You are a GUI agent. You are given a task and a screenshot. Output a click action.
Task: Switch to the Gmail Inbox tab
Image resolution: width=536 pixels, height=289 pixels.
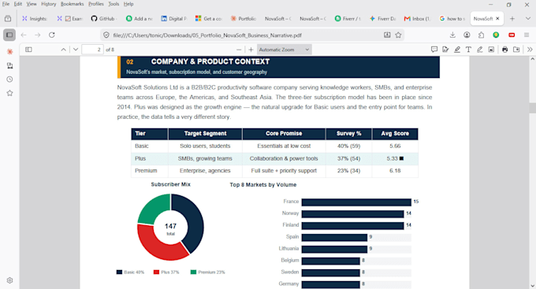coord(417,19)
